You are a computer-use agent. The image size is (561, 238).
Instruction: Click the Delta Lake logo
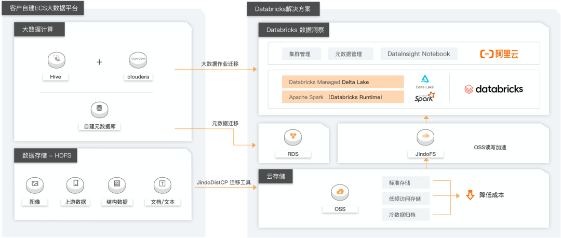425,82
